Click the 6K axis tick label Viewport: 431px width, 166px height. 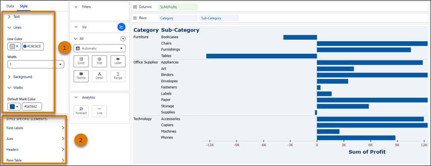pyautogui.click(x=370, y=145)
